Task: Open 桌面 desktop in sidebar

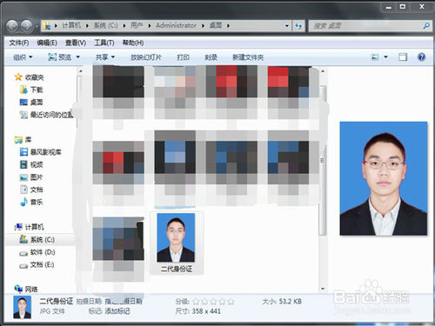Action: tap(31, 103)
